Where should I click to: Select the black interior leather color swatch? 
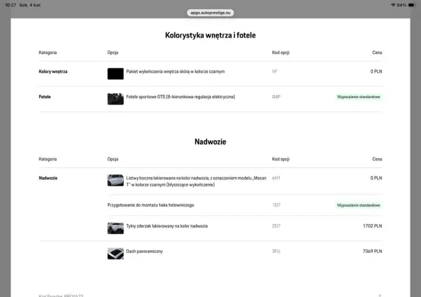[x=115, y=74]
